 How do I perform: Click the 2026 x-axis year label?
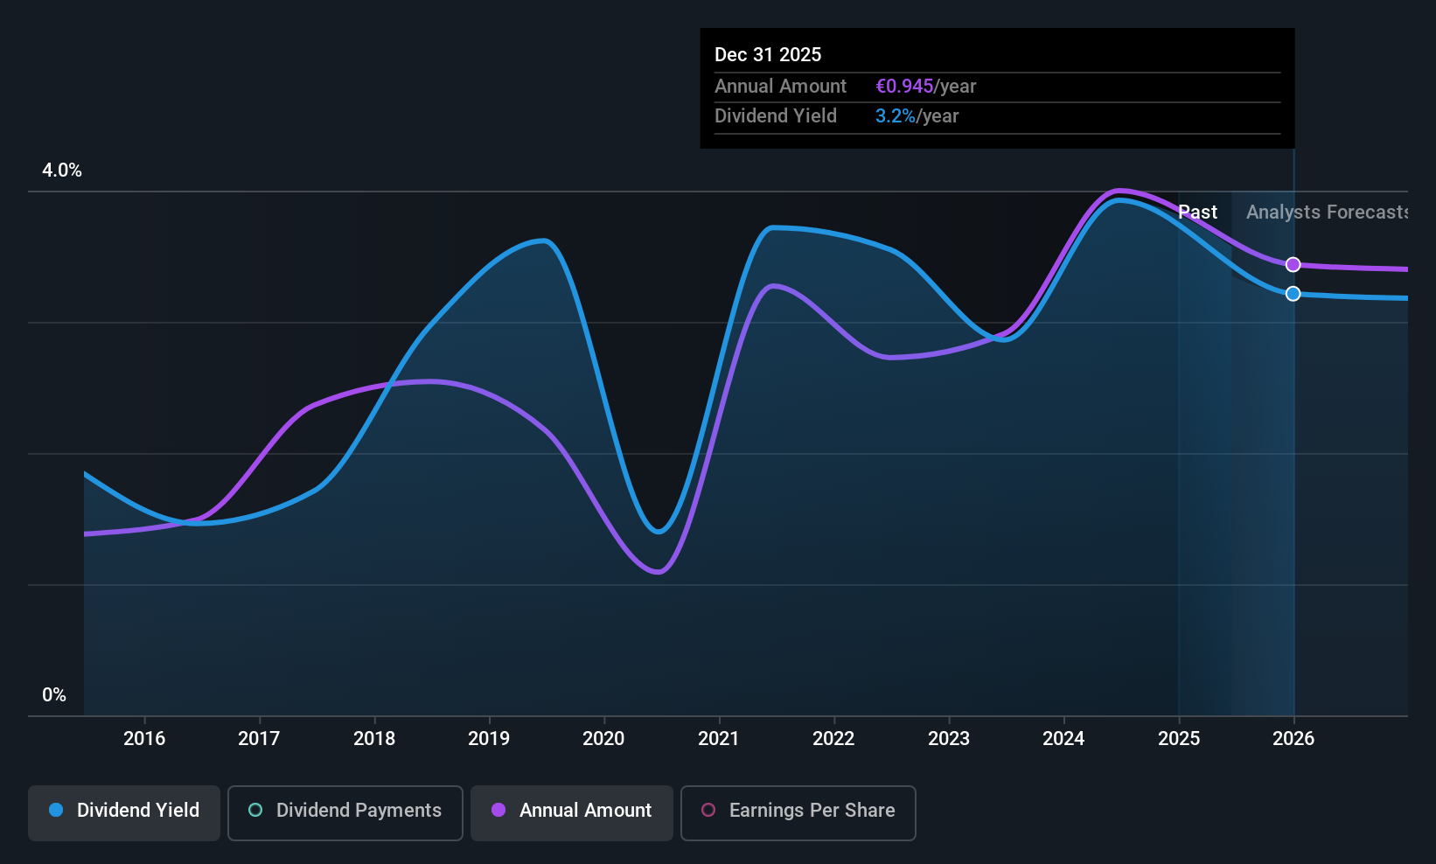click(x=1293, y=738)
